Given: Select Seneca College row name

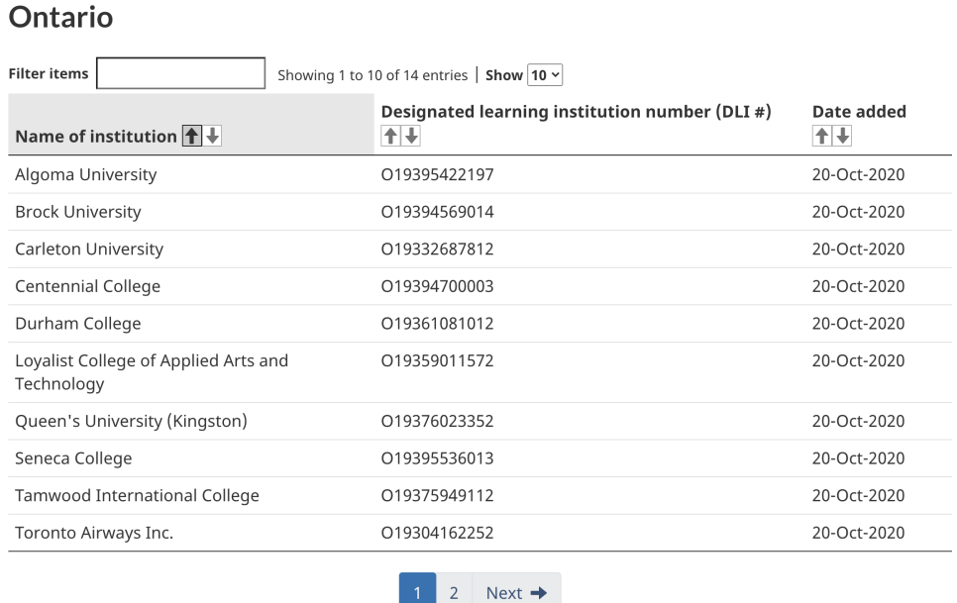Looking at the screenshot, I should [73, 457].
